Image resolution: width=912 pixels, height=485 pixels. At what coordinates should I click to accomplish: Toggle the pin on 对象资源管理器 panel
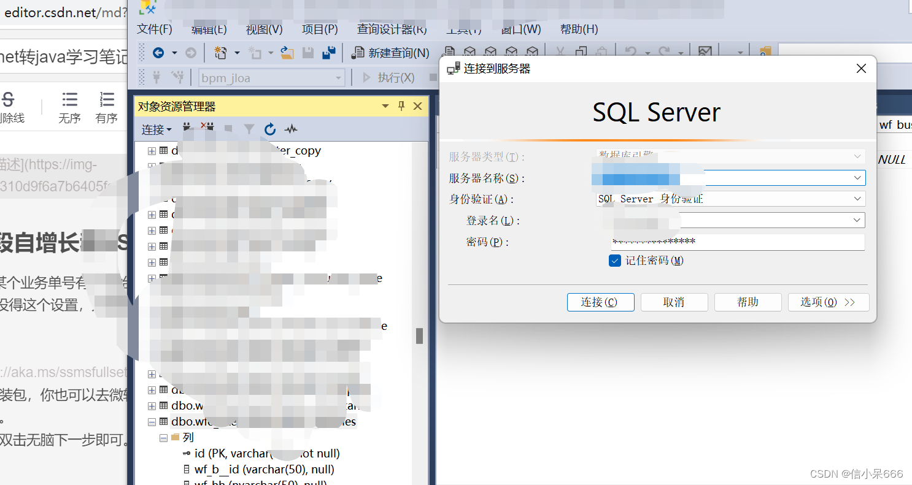point(401,106)
